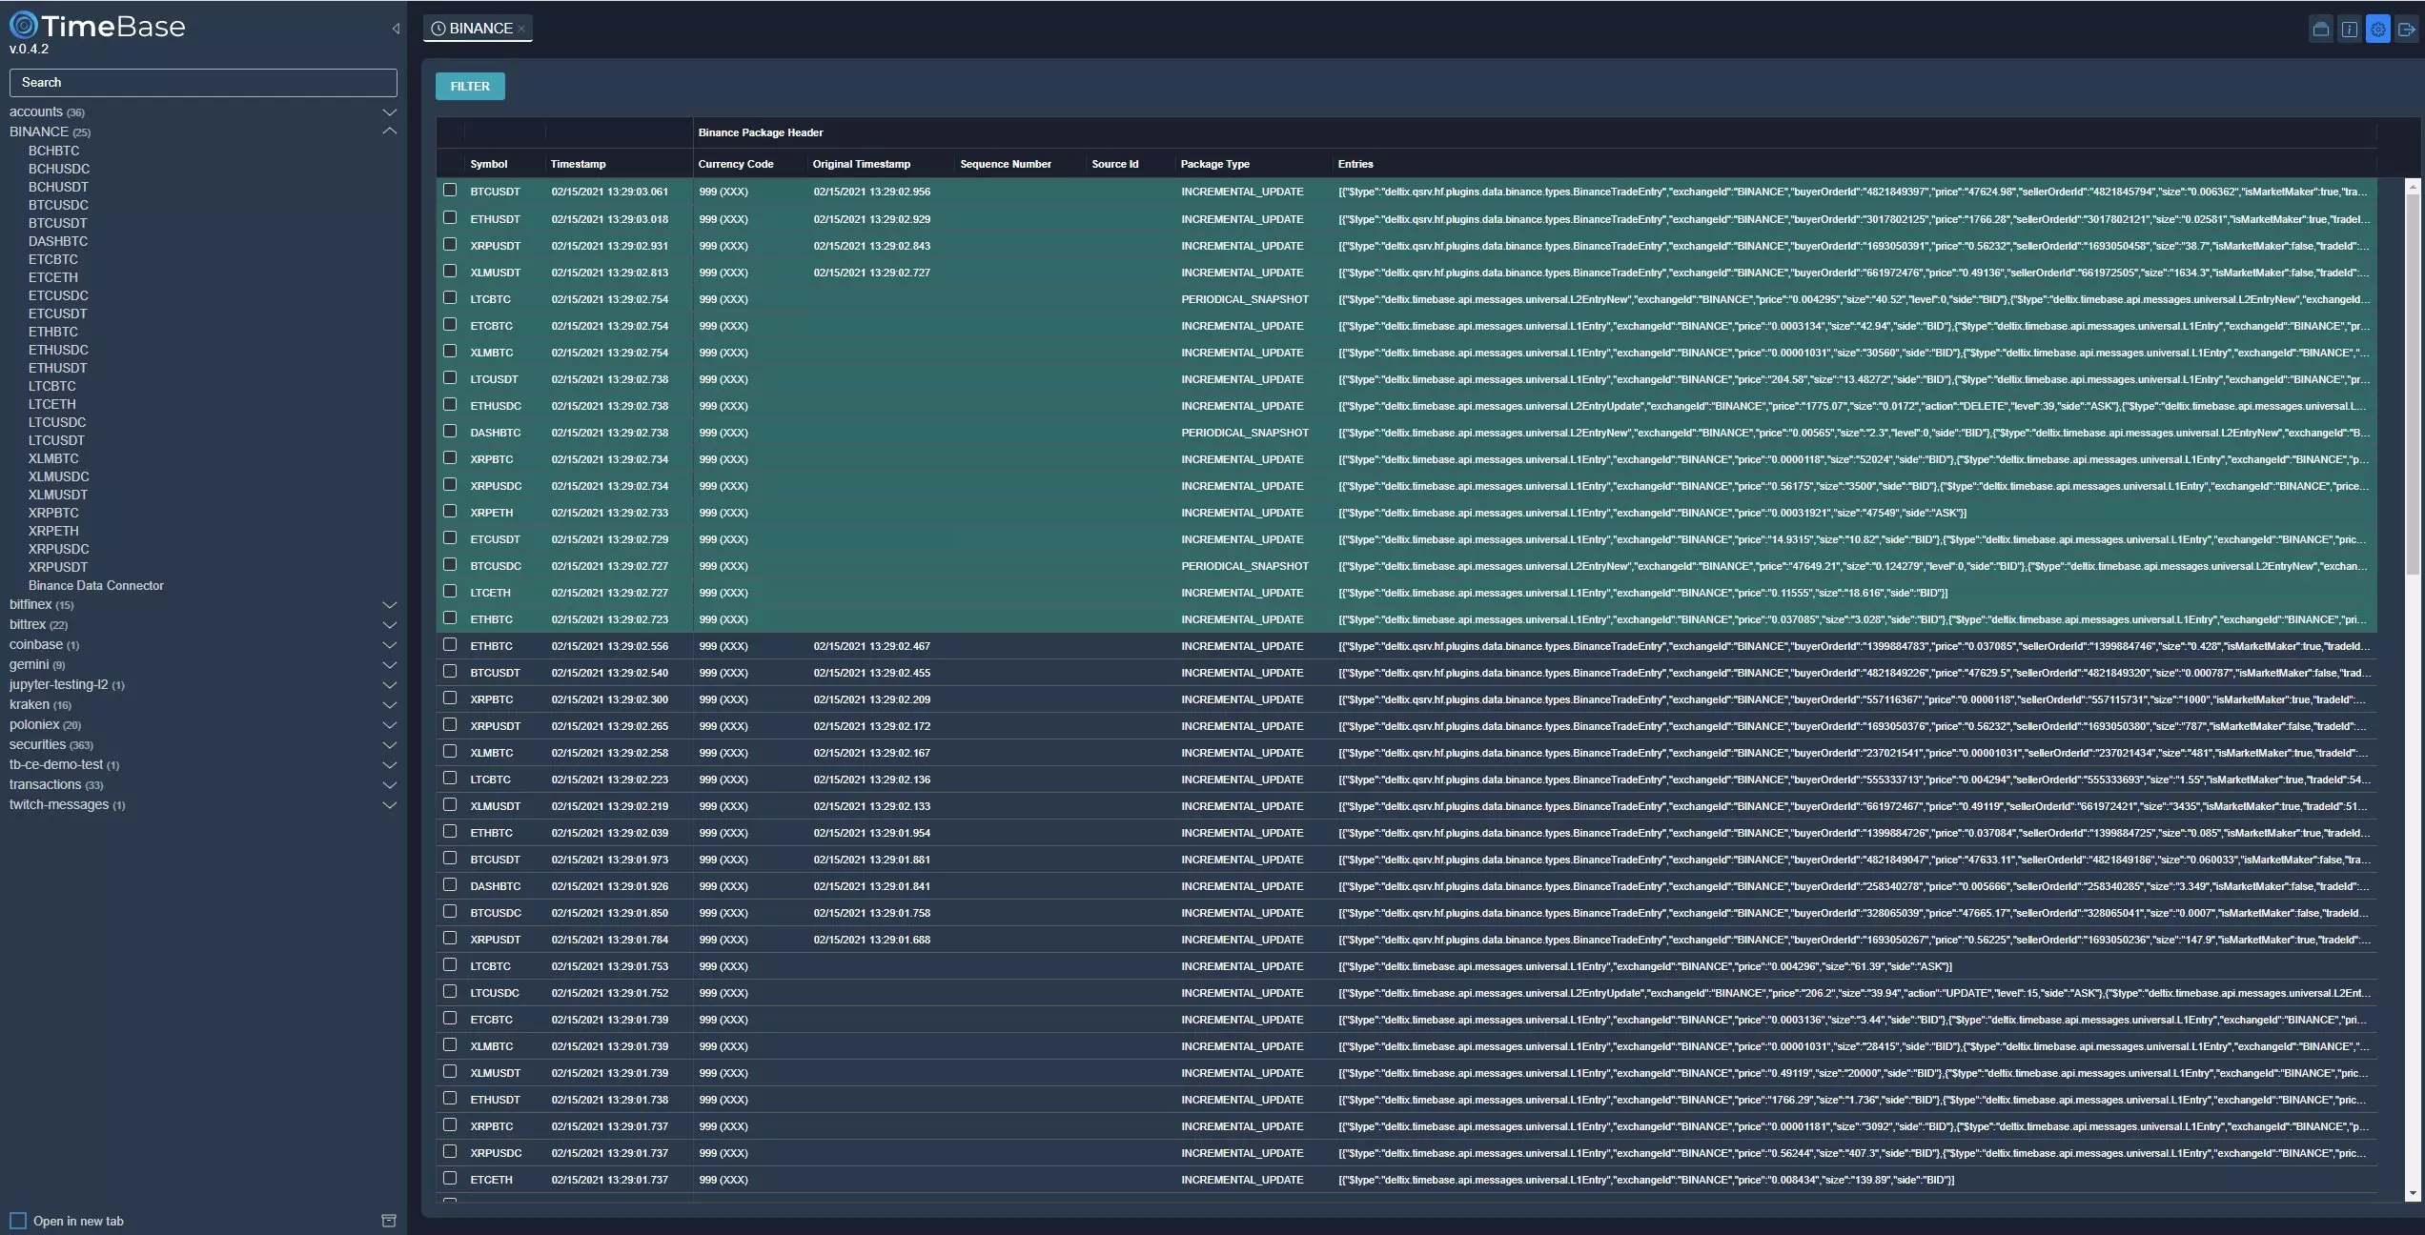2425x1235 pixels.
Task: Click the FILTER button
Action: point(470,86)
